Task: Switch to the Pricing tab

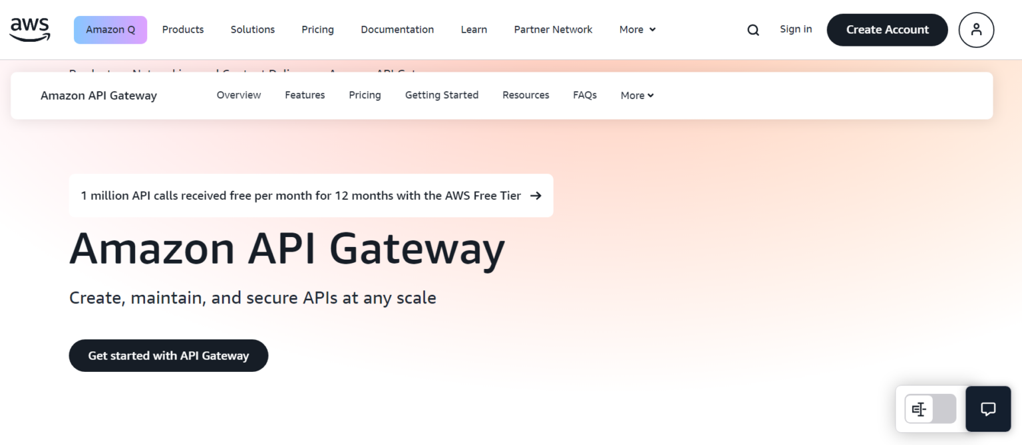Action: tap(365, 95)
